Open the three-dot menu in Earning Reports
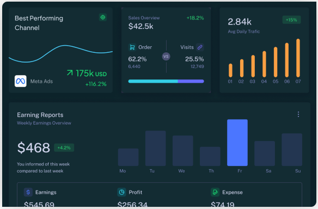This screenshot has height=209, width=318. pyautogui.click(x=298, y=114)
